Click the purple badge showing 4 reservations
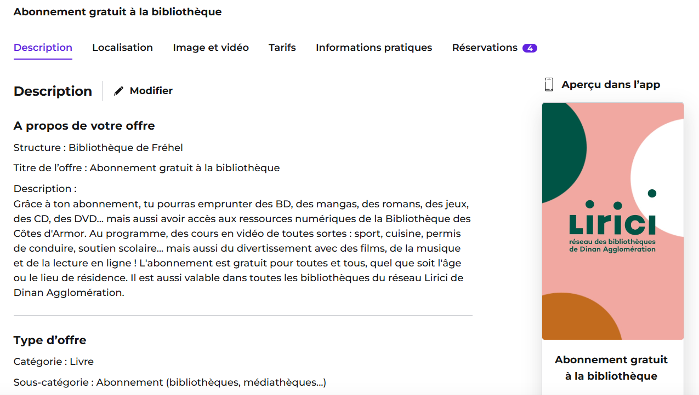This screenshot has width=699, height=395. 530,48
